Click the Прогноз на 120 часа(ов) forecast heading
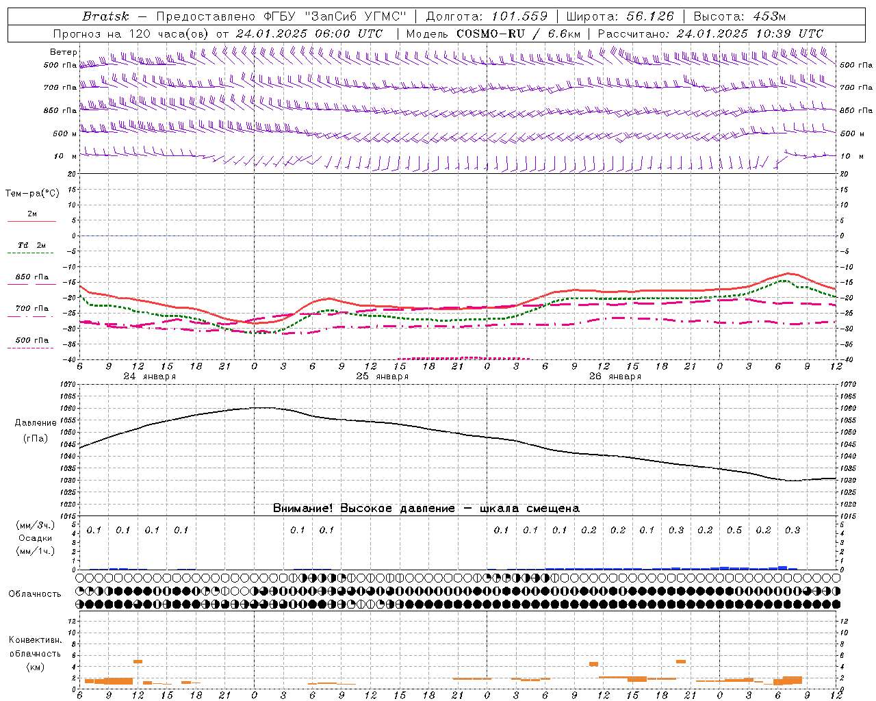Viewport: 876px width, 701px height. 133,34
